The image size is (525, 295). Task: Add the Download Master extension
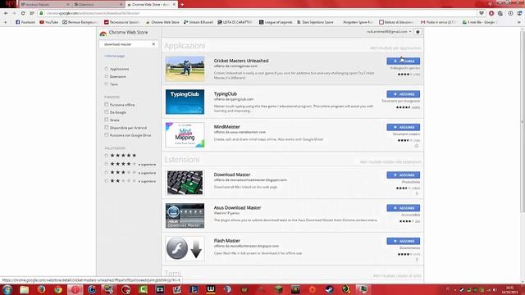[x=403, y=175]
